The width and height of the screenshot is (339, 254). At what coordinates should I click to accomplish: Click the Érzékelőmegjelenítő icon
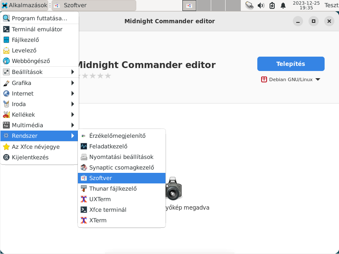[83, 136]
